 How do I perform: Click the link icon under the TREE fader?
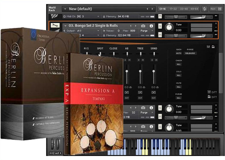click(x=140, y=93)
